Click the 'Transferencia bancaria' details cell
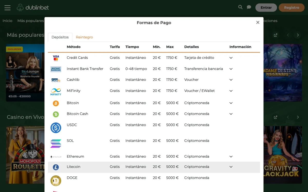Screen dimensions: 308x192 pos(204,69)
